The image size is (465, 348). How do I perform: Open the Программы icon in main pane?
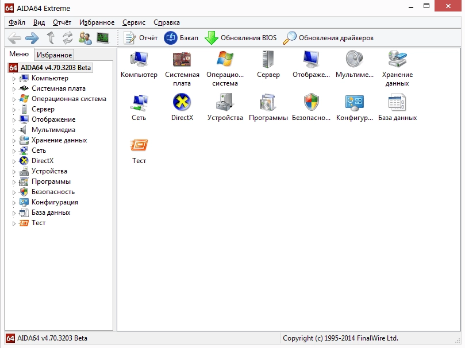pos(268,102)
